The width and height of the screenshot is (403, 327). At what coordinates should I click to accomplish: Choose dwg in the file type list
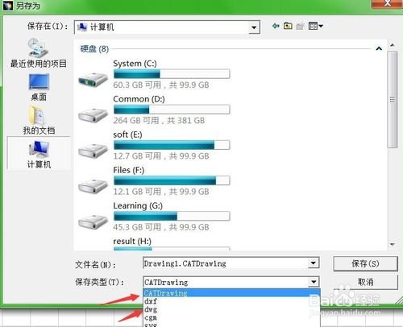coord(231,309)
